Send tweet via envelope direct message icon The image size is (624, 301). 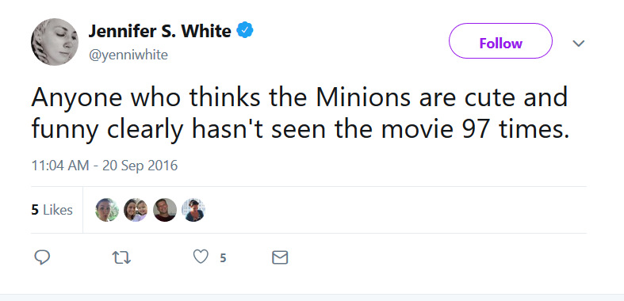click(x=280, y=257)
